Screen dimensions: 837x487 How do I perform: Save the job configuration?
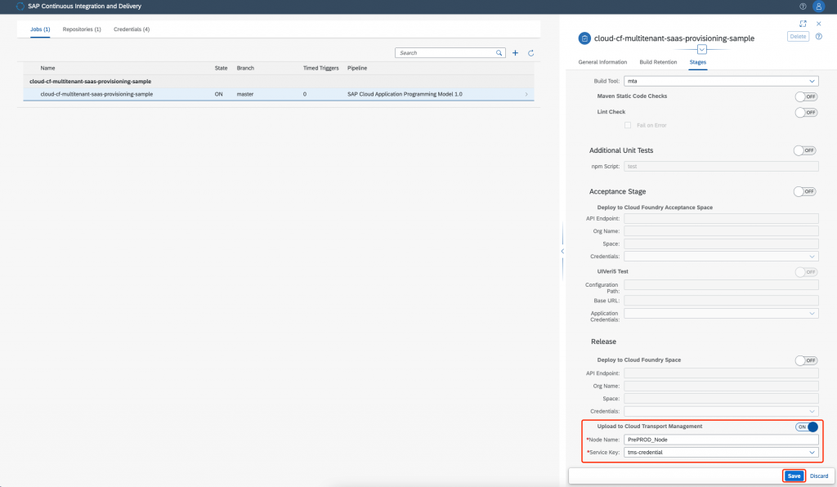(x=794, y=476)
